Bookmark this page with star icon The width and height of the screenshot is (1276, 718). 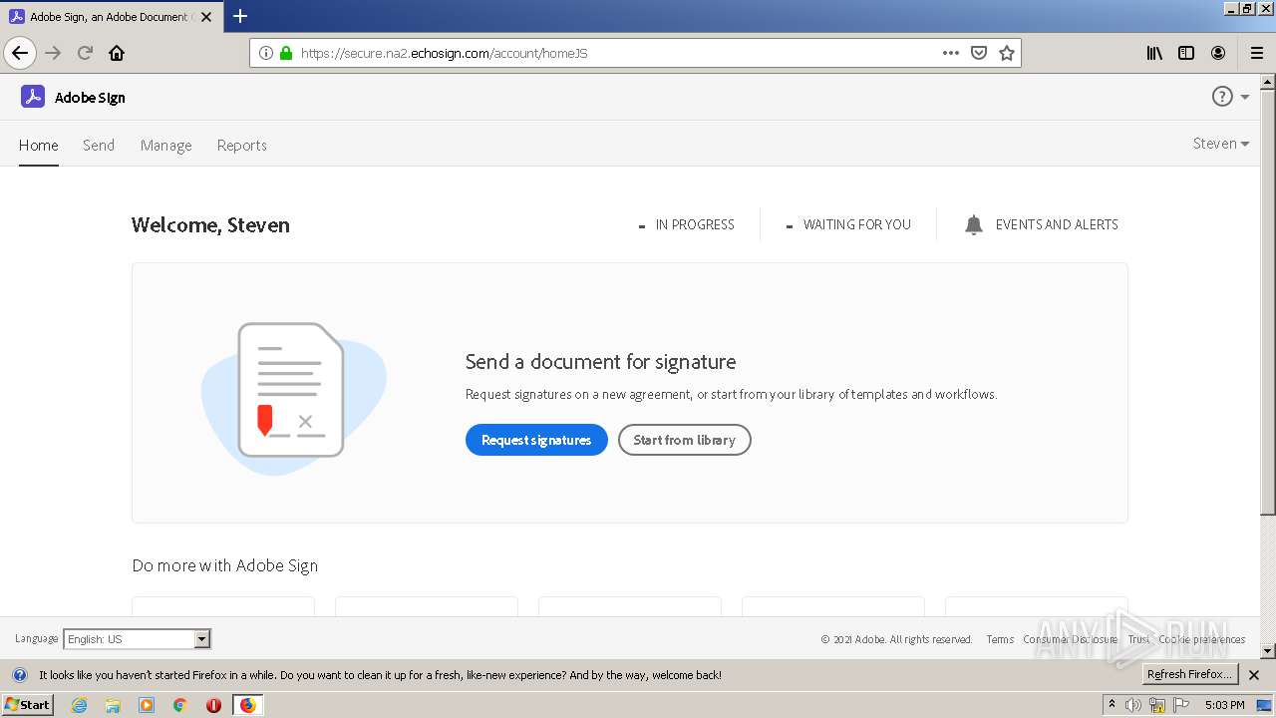click(x=1007, y=53)
